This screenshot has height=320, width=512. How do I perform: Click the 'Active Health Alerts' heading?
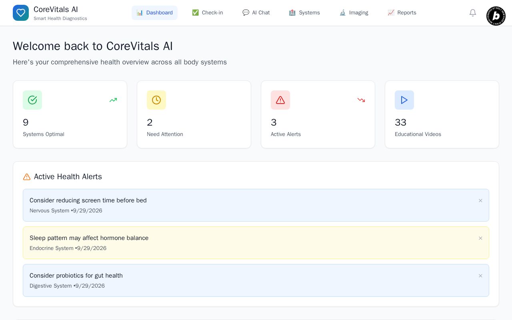(68, 177)
